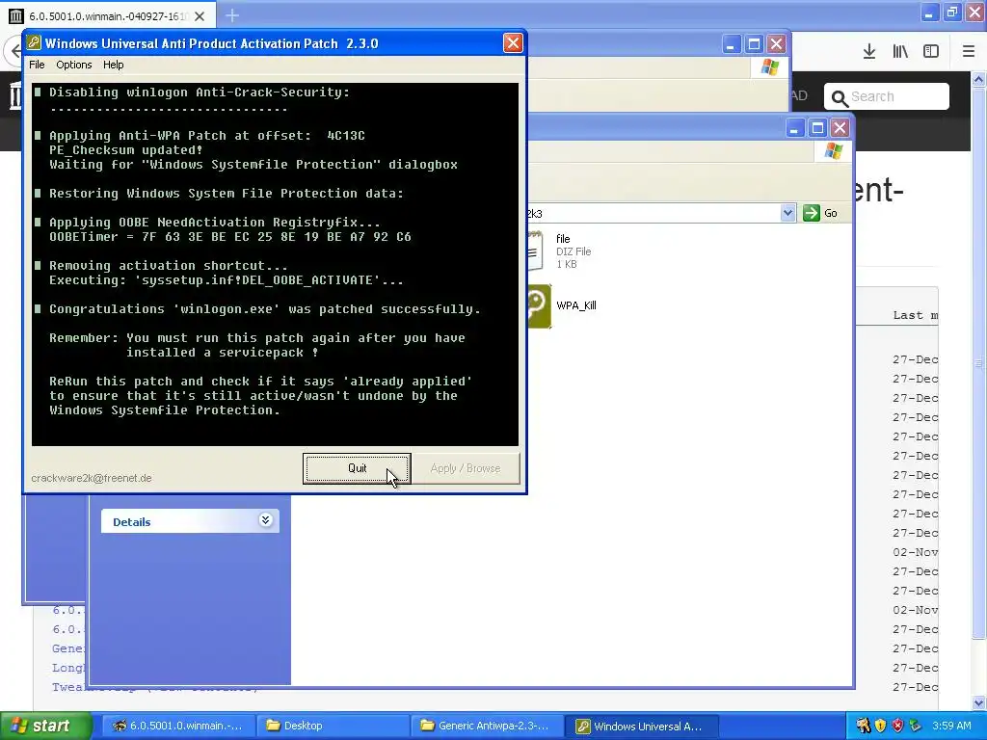Open the Help menu in the patch window
Screen dimensions: 987x740
pos(114,65)
